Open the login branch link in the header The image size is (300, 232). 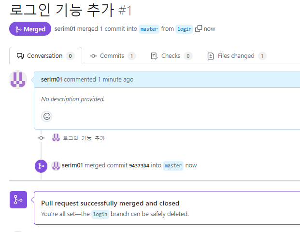184,29
